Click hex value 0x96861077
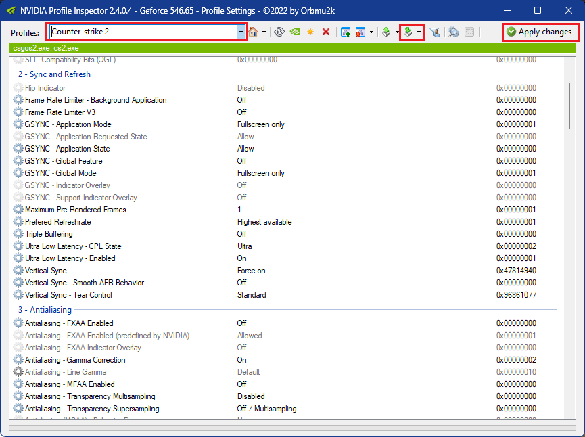 (516, 295)
